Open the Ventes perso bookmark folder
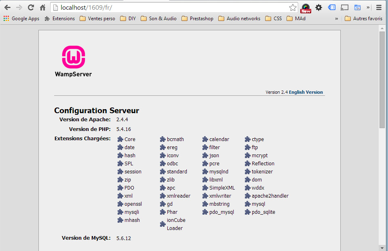Viewport: 388px width, 251px height. click(x=97, y=19)
